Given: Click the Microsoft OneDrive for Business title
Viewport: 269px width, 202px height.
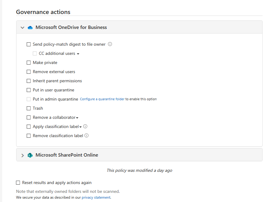Looking at the screenshot, I should pyautogui.click(x=71, y=27).
